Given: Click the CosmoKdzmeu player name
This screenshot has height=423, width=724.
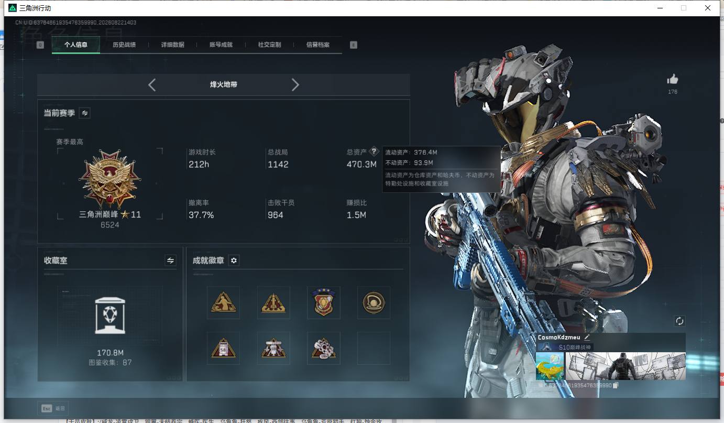Looking at the screenshot, I should (x=559, y=338).
